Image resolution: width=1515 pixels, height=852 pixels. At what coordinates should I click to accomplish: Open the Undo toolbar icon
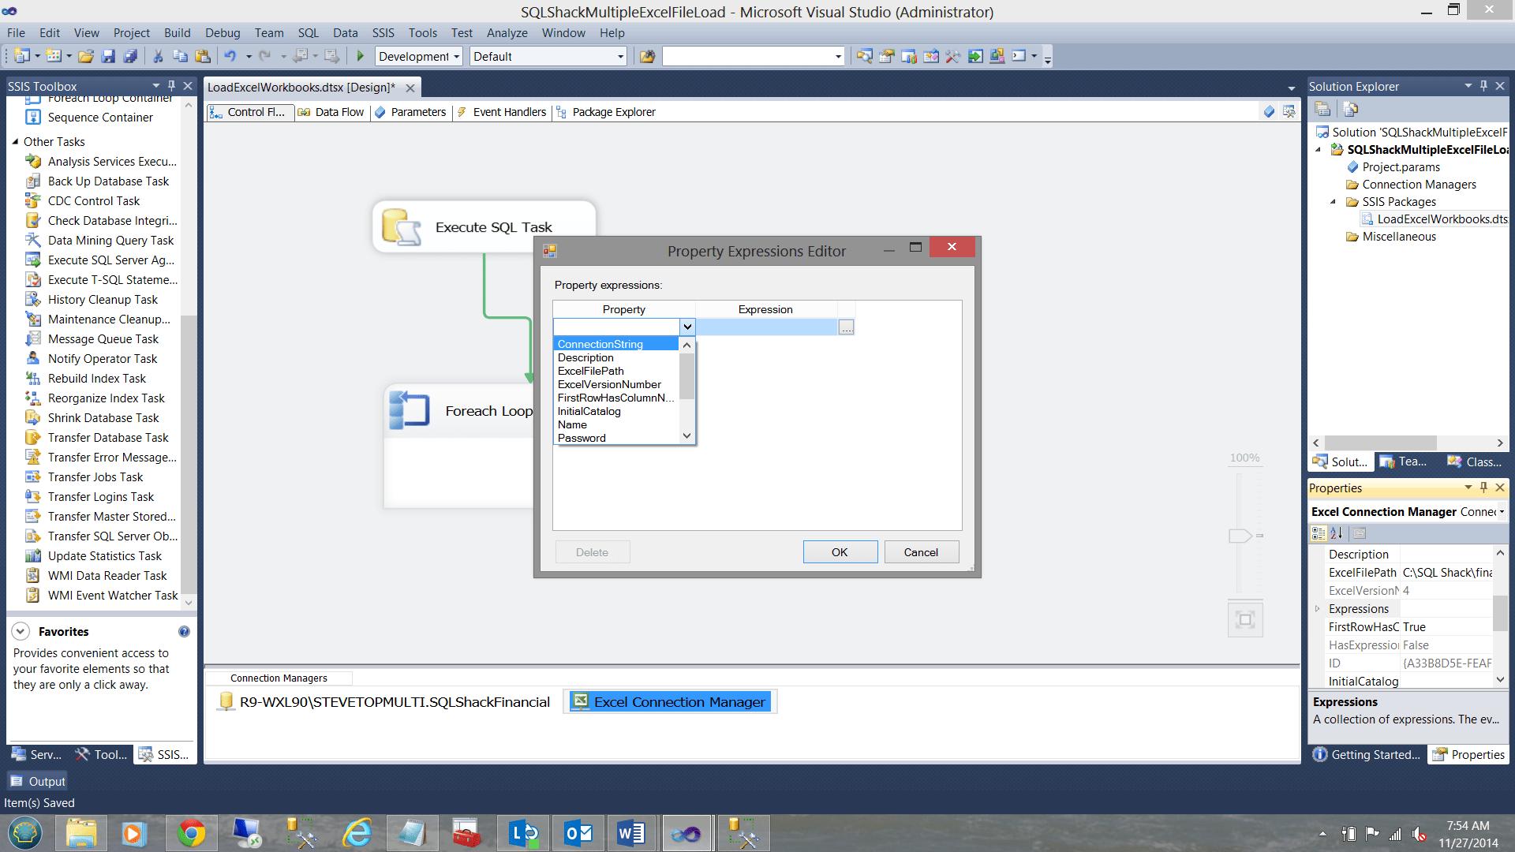point(231,56)
